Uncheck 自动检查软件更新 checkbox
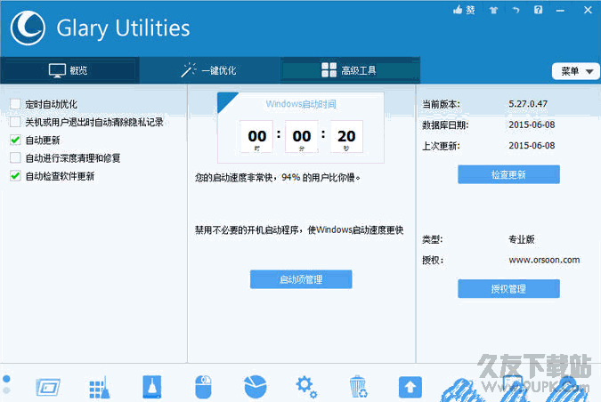This screenshot has width=601, height=402. pos(15,176)
